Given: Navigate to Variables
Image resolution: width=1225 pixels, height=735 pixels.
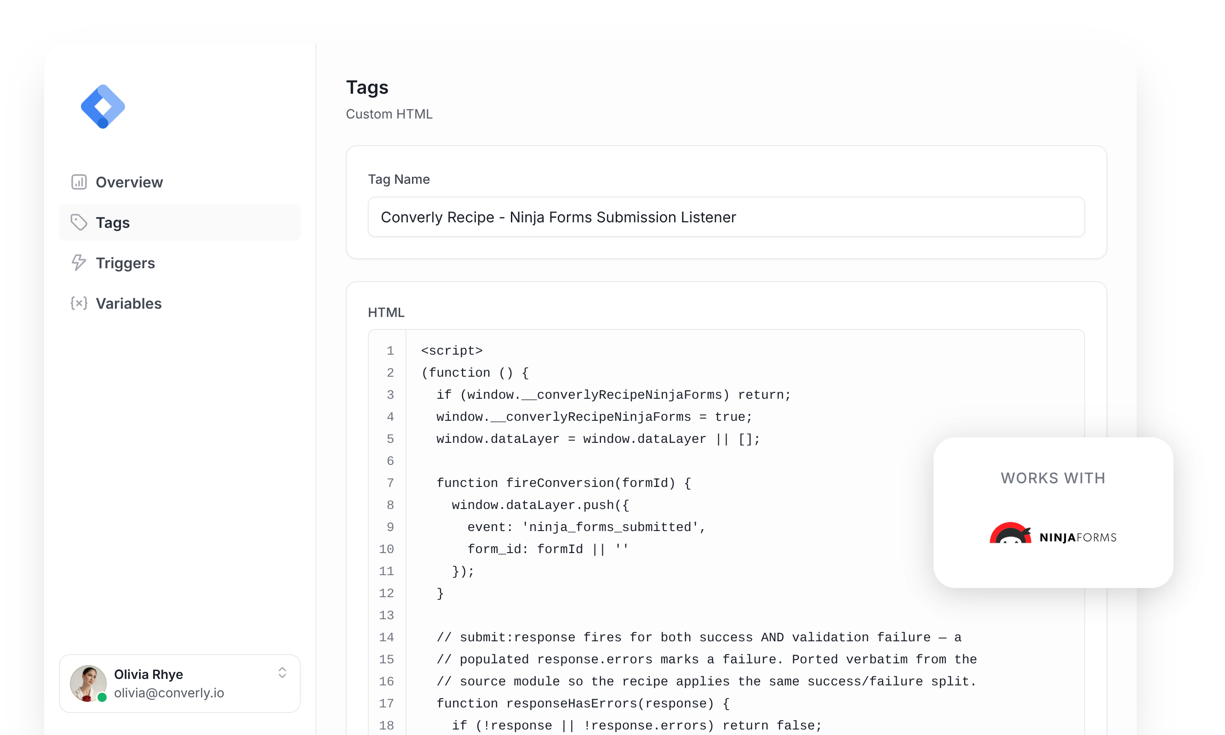Looking at the screenshot, I should click(179, 303).
